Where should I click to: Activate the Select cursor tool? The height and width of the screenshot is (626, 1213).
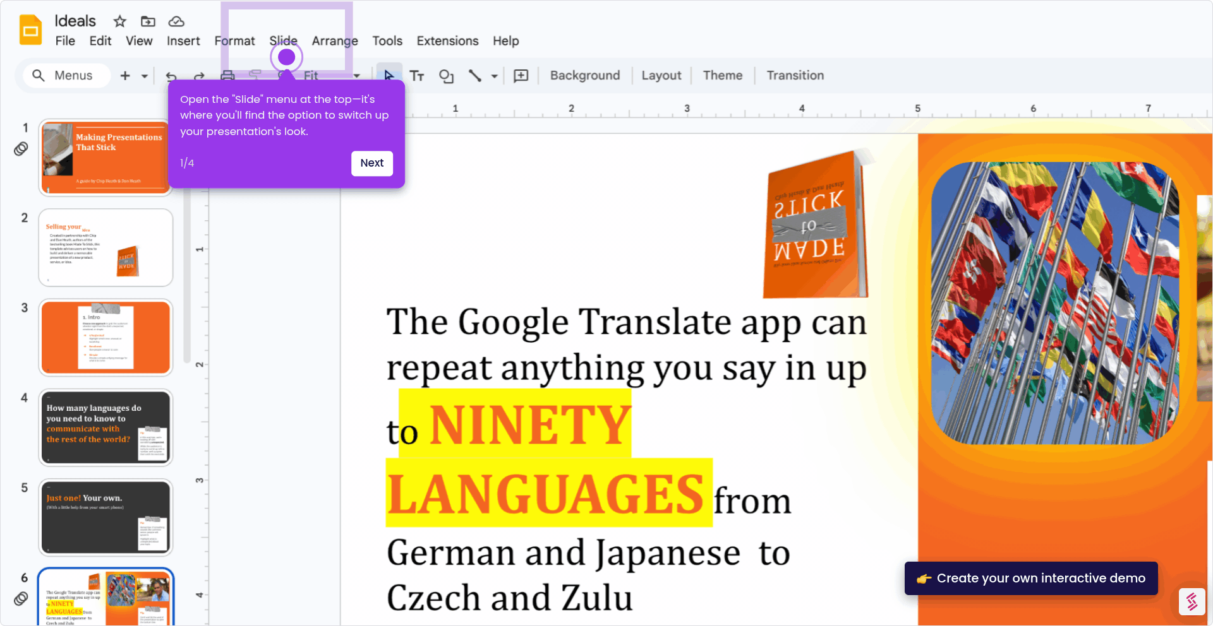pyautogui.click(x=389, y=75)
